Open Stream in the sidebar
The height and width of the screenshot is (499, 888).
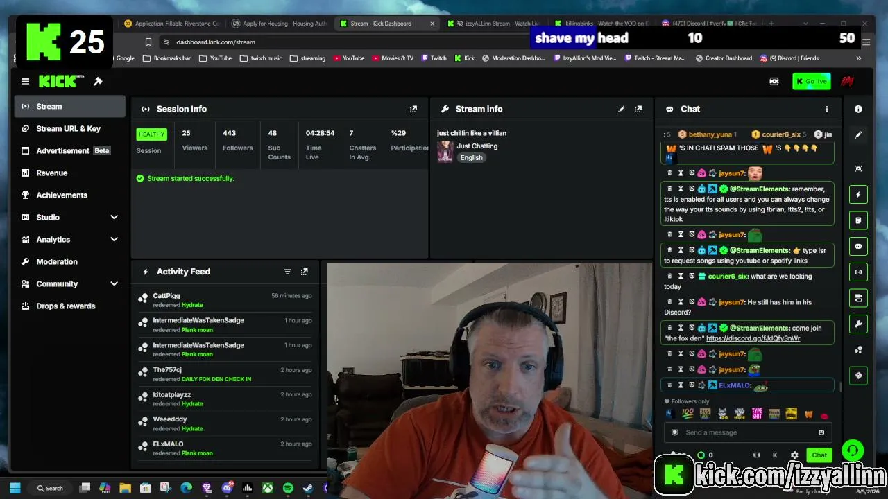tap(69, 106)
